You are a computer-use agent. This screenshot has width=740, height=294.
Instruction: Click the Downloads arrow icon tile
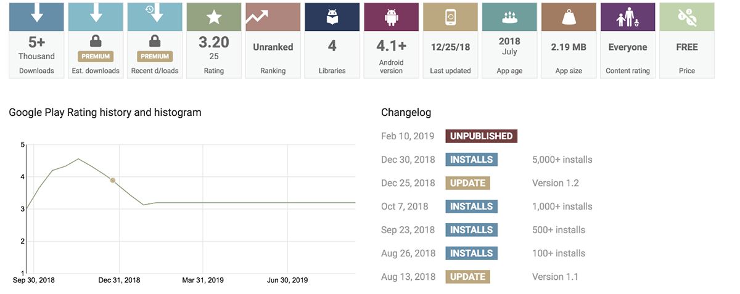(x=36, y=17)
